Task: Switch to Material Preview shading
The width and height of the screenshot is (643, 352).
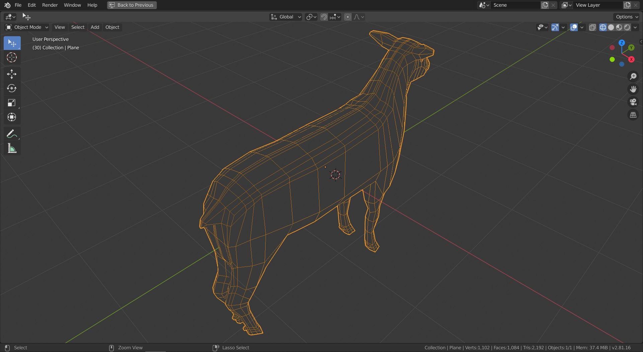Action: tap(619, 27)
